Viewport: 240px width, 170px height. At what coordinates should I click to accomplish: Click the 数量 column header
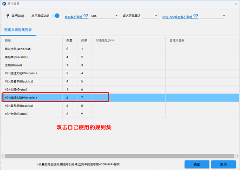click(70, 40)
